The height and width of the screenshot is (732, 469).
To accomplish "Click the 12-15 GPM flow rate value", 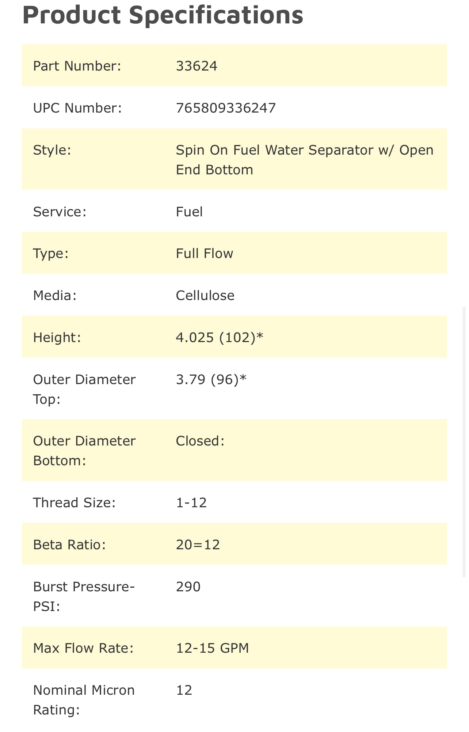I will pyautogui.click(x=212, y=648).
